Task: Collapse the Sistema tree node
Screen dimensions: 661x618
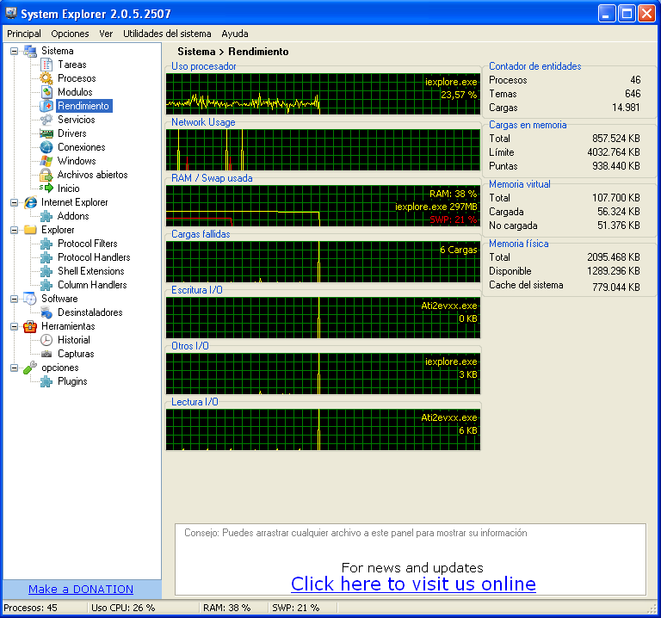Action: point(14,51)
